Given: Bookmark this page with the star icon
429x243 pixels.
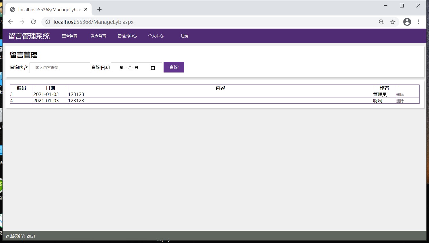Looking at the screenshot, I should 393,22.
